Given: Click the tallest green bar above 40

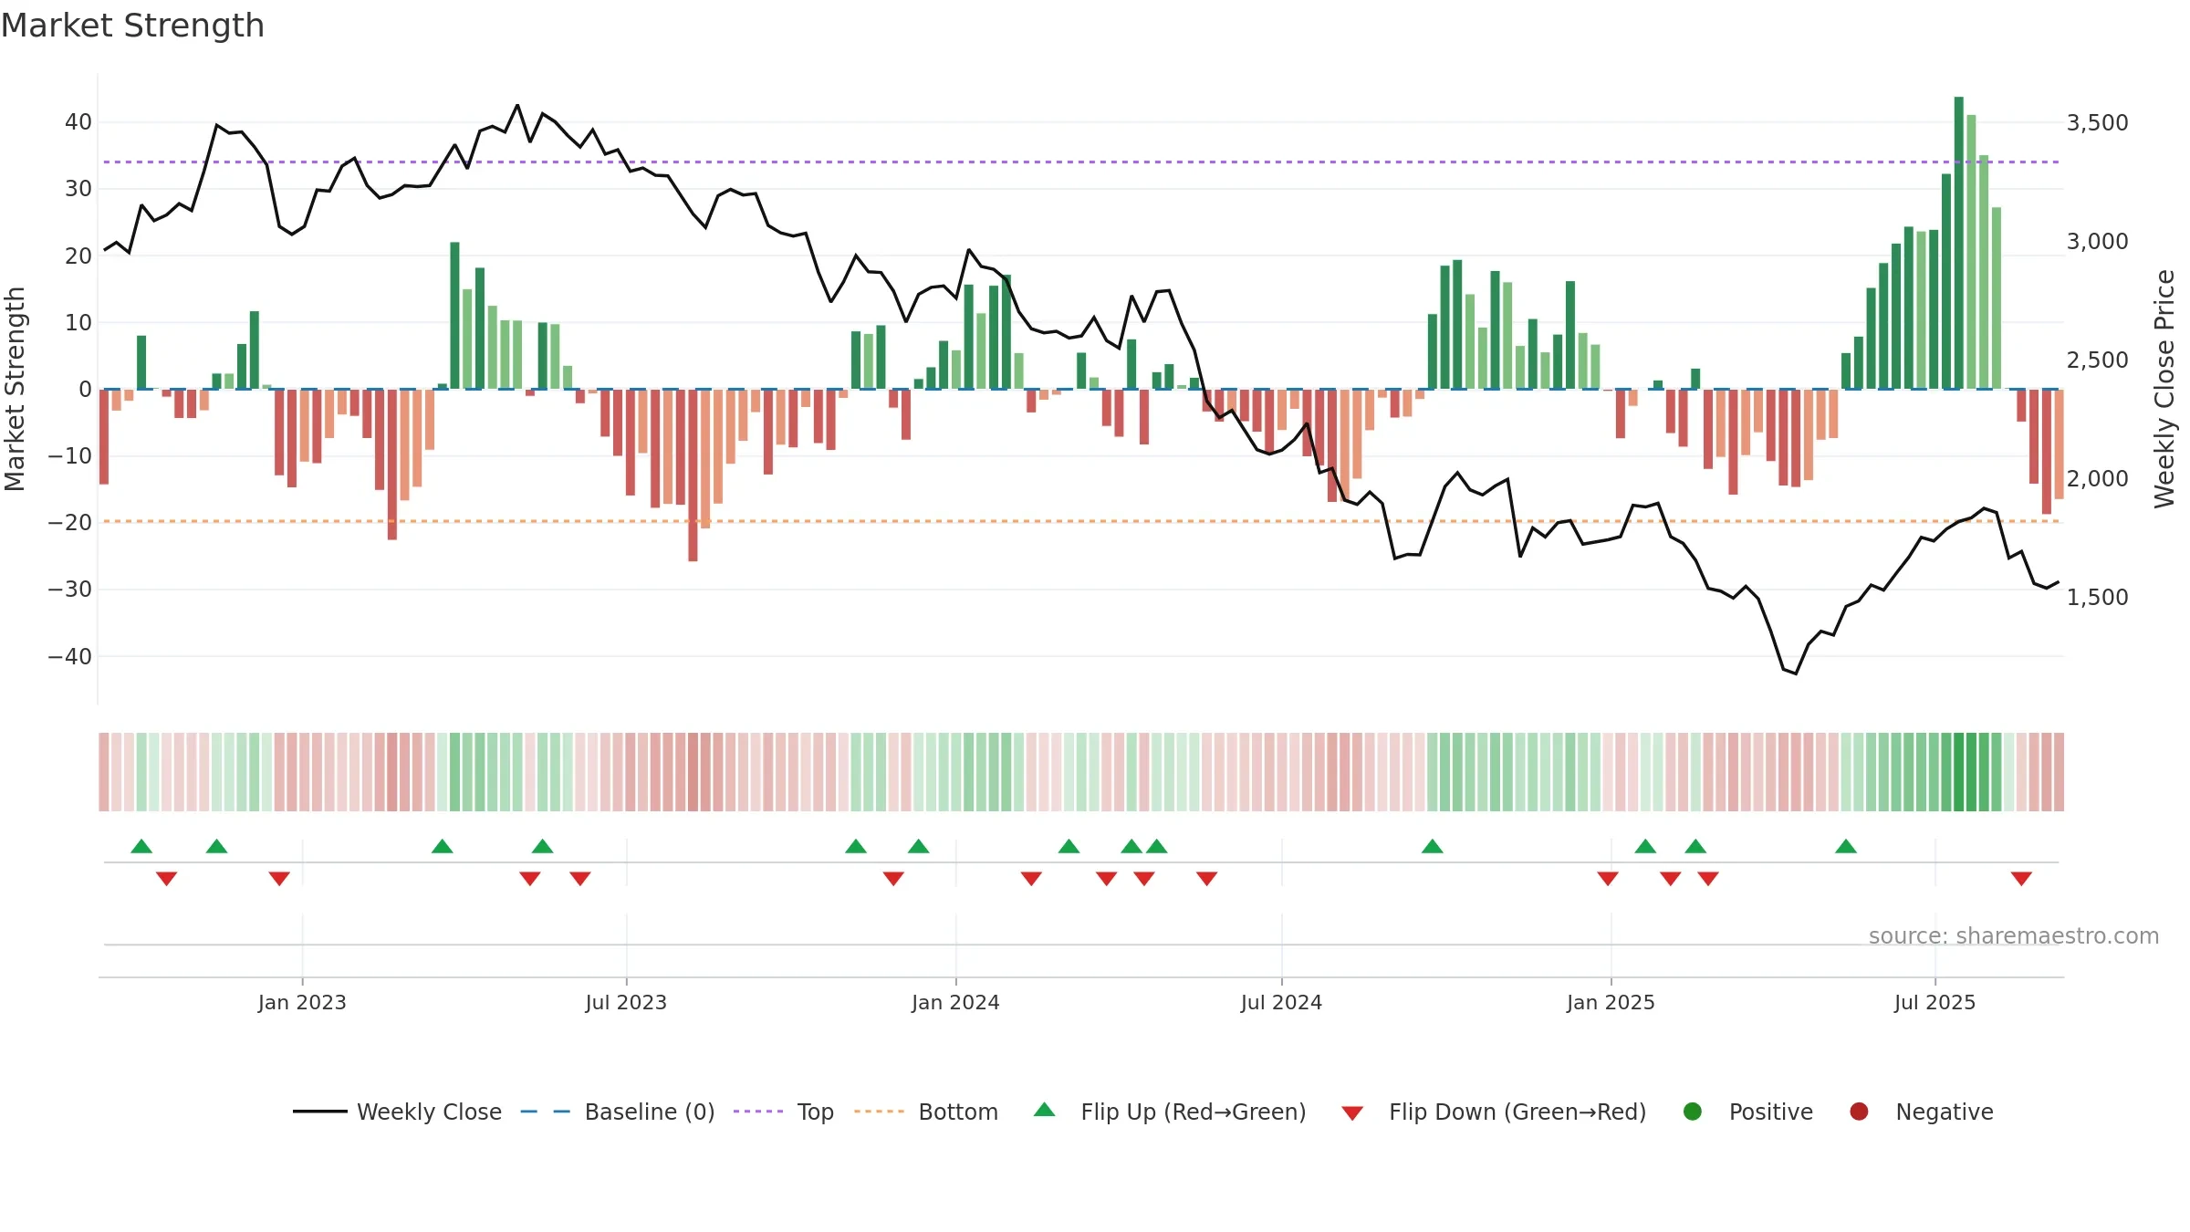Looking at the screenshot, I should (1959, 243).
